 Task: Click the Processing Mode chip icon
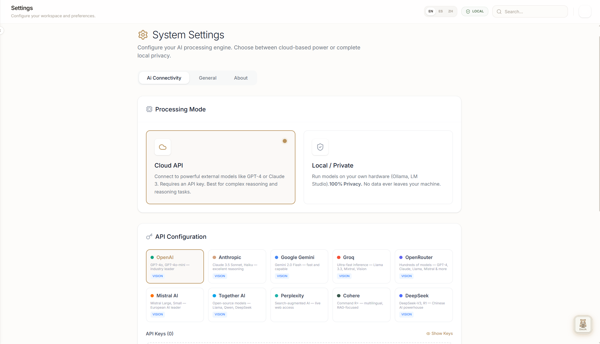point(149,109)
